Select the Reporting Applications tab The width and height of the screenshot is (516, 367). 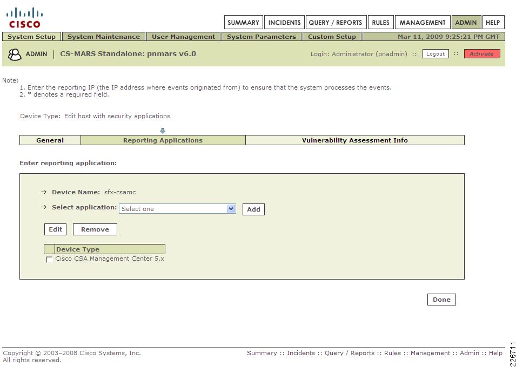pos(163,140)
